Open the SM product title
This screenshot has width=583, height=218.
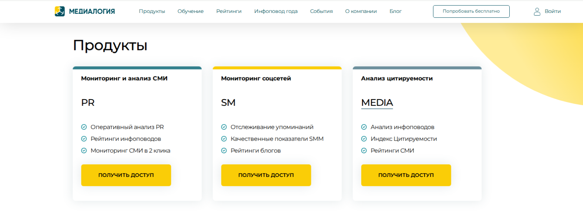(228, 103)
